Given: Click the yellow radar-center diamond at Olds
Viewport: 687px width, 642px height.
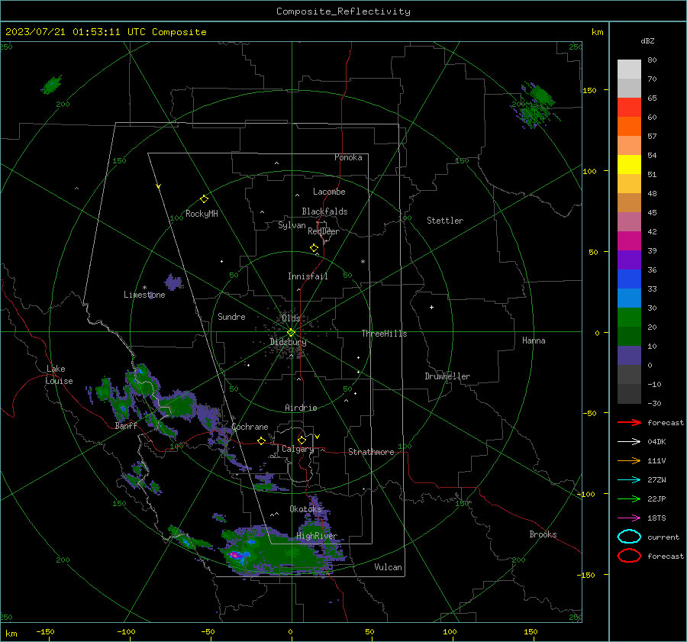Looking at the screenshot, I should tap(291, 333).
